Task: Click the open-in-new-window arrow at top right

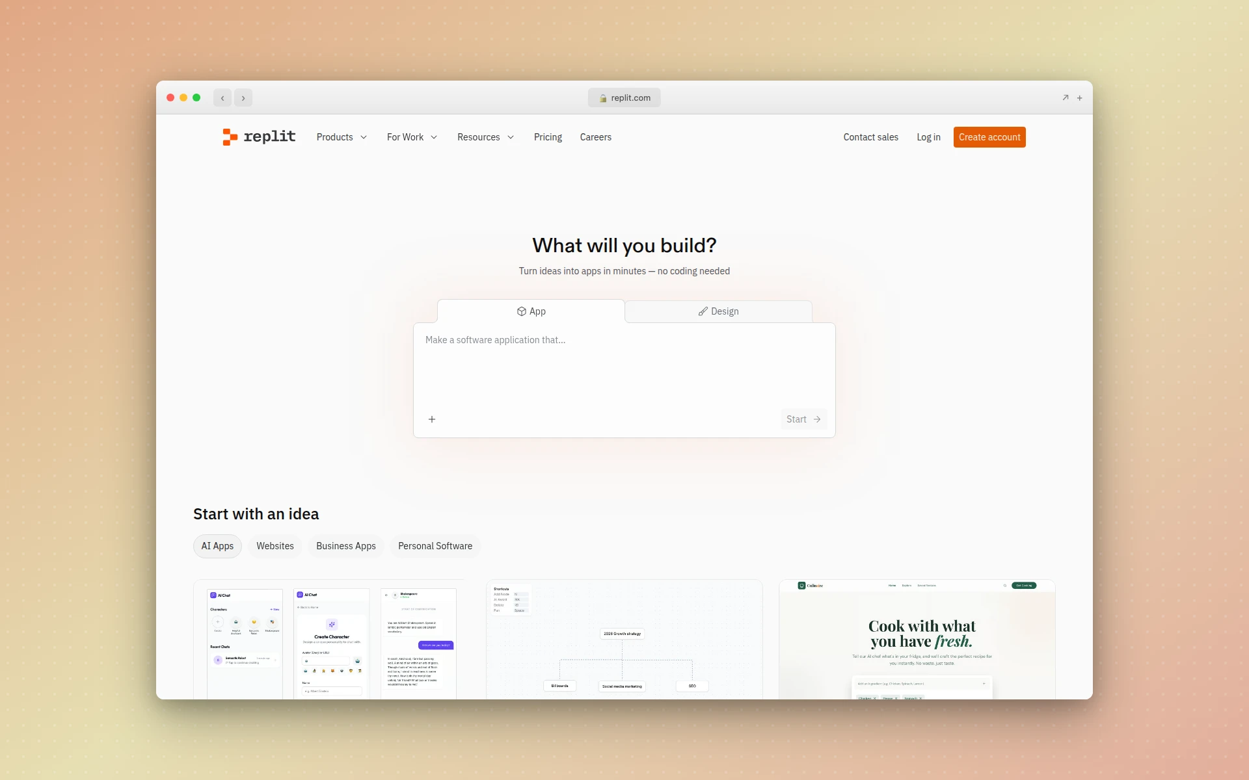Action: [1065, 97]
